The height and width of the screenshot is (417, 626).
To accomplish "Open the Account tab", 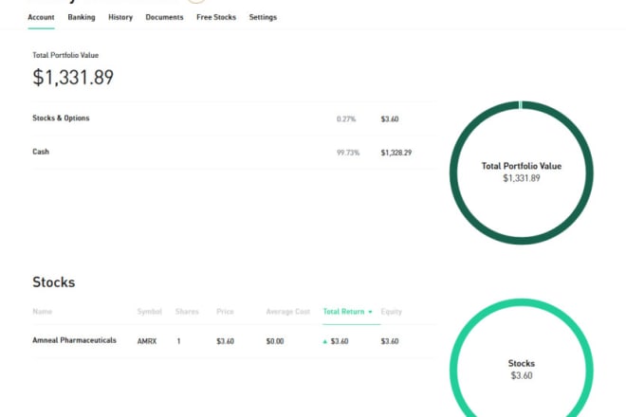I will (41, 17).
